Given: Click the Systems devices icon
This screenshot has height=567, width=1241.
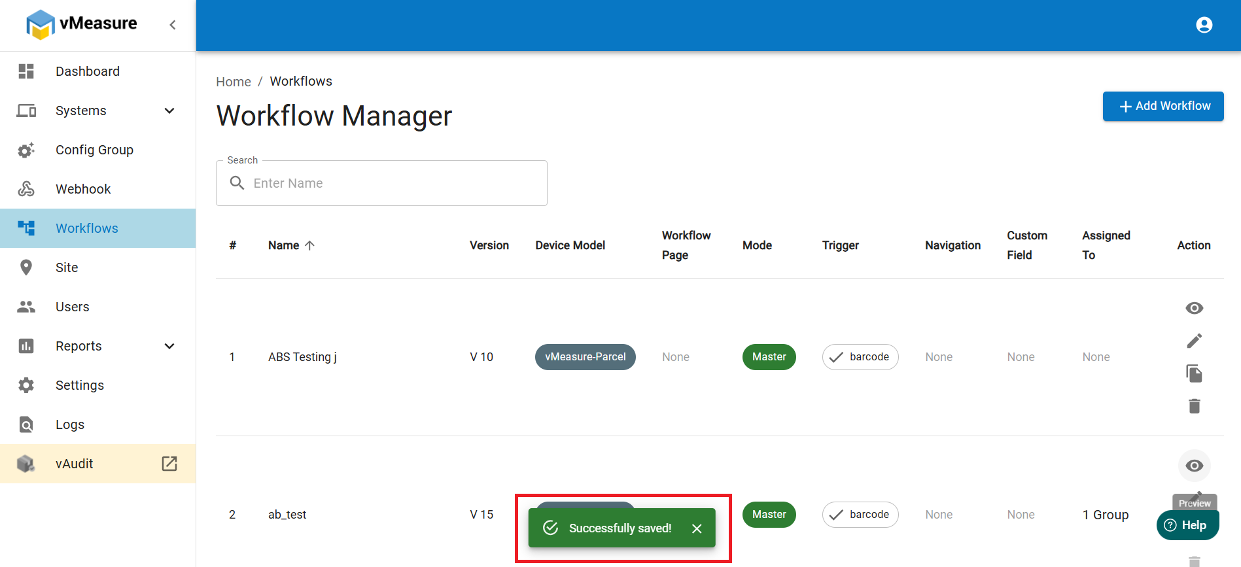Looking at the screenshot, I should pos(26,111).
